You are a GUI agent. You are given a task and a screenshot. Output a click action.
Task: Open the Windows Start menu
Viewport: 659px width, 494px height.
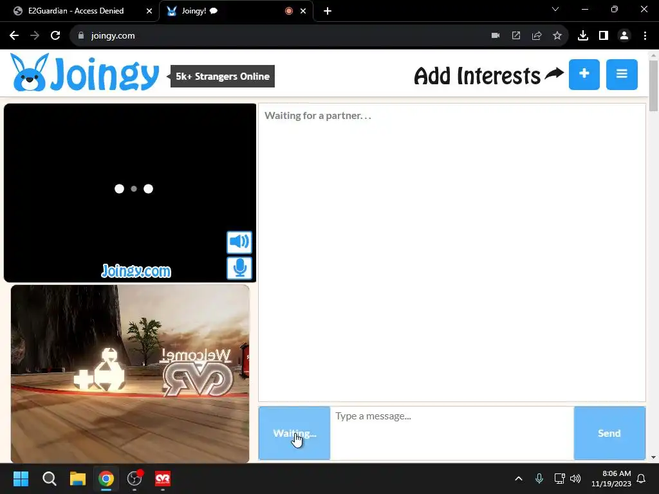tap(21, 479)
